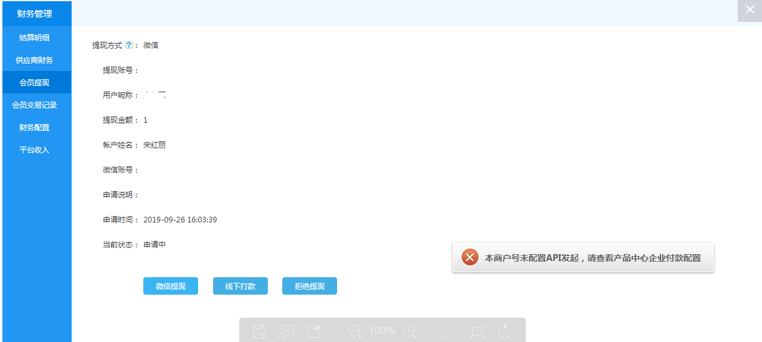
Task: Click the 线下打款 button
Action: (240, 286)
